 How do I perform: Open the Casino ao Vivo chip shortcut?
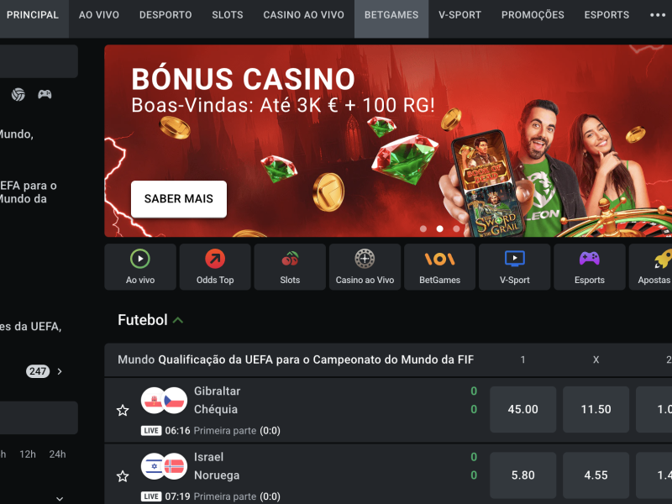tap(365, 267)
